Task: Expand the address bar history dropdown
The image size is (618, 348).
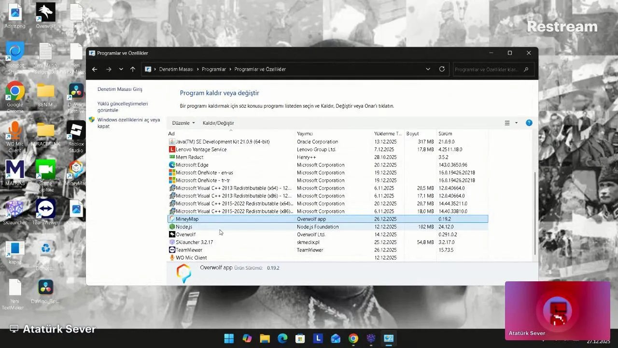Action: tap(428, 69)
